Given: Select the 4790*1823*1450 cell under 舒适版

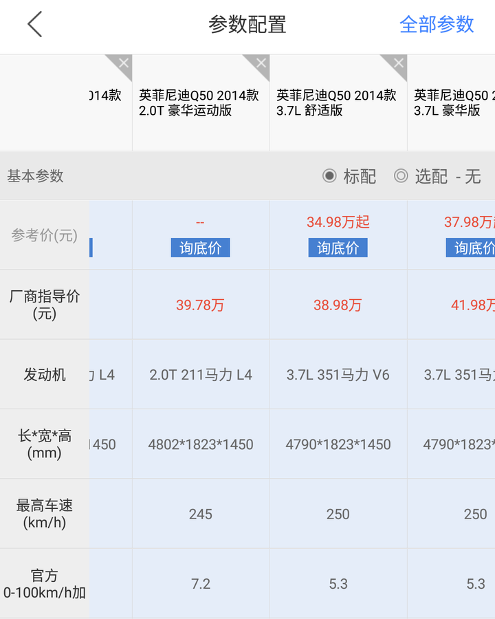Looking at the screenshot, I should pos(338,444).
